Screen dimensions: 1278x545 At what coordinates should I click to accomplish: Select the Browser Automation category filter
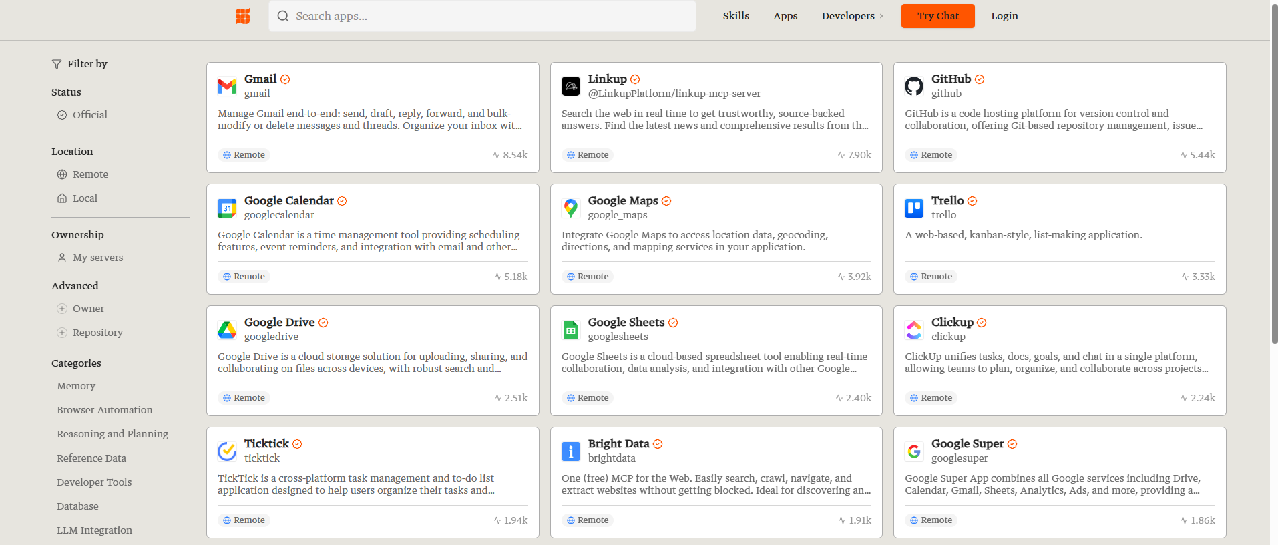click(x=105, y=410)
